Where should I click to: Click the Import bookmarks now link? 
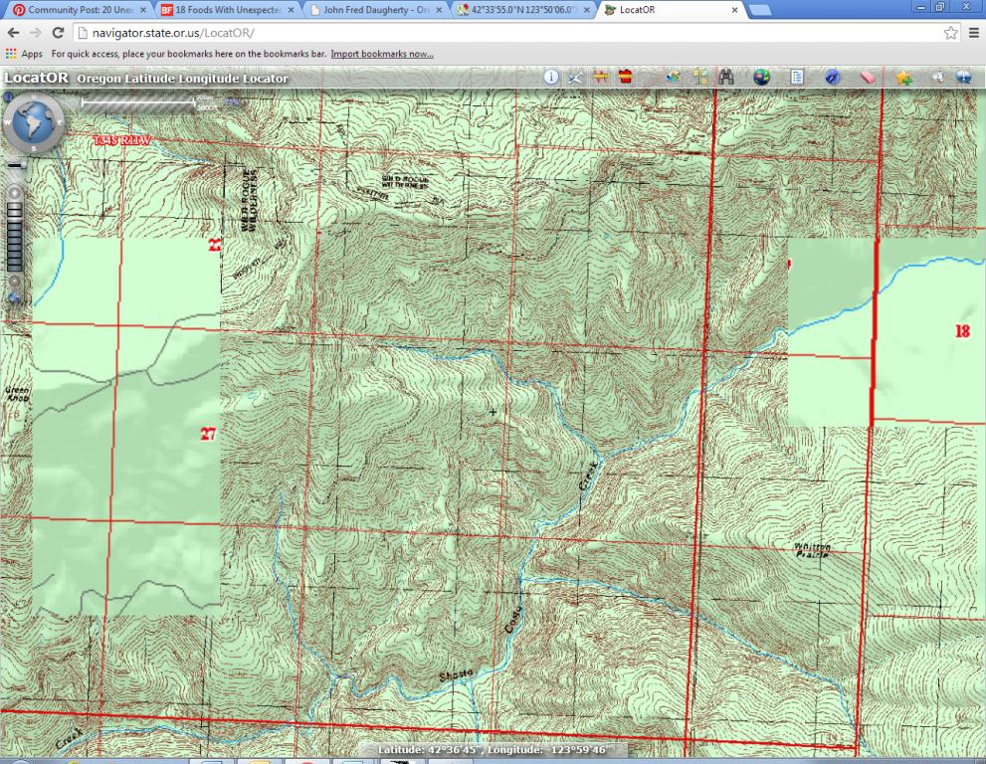coord(382,54)
